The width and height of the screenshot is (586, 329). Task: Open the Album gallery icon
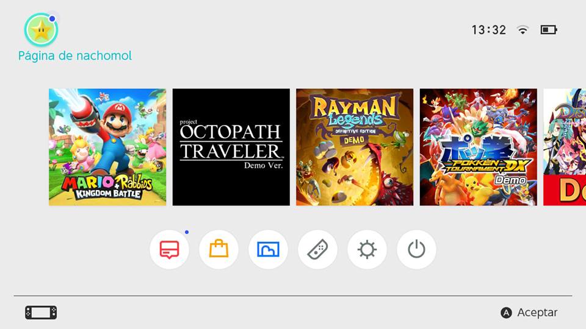point(268,250)
